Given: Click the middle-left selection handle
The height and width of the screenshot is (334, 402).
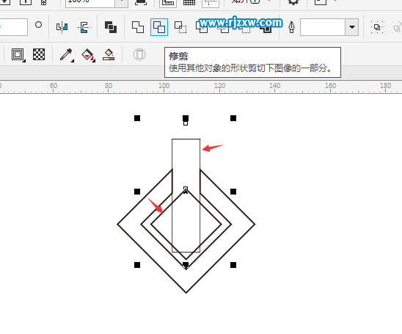Looking at the screenshot, I should 137,192.
